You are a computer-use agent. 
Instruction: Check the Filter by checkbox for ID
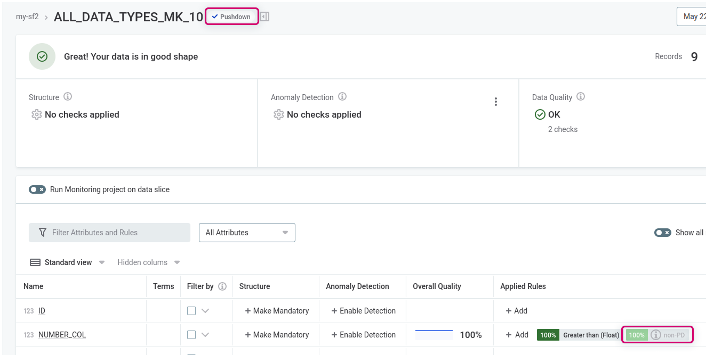191,311
